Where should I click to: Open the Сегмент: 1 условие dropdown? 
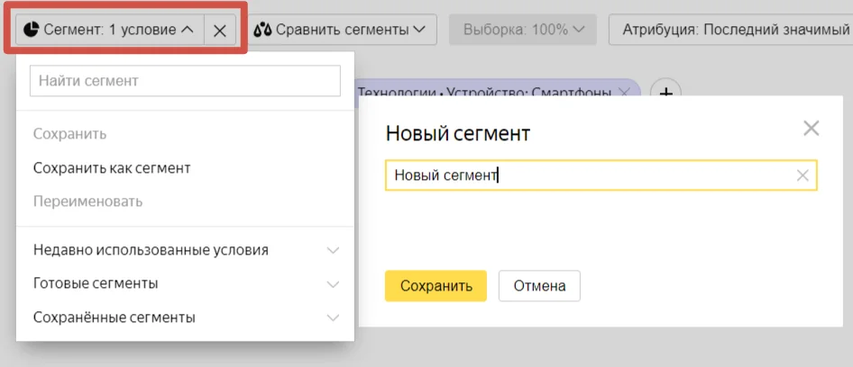click(110, 30)
